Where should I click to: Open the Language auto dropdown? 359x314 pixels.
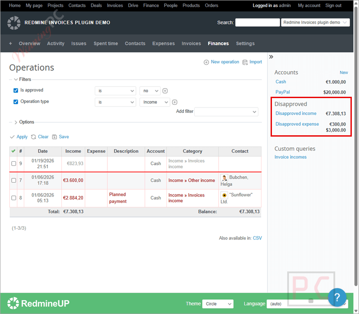pyautogui.click(x=307, y=304)
